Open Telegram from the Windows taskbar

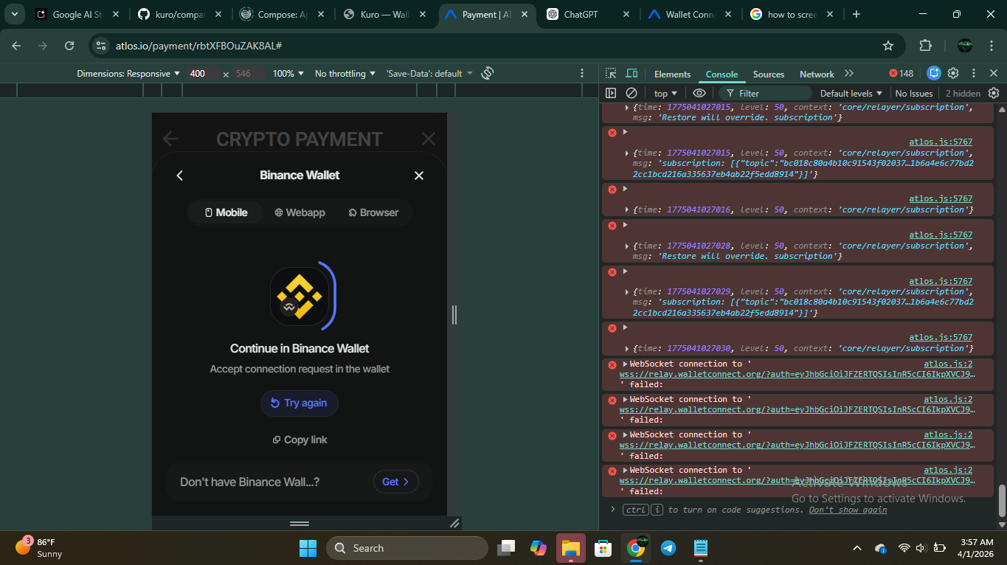click(x=668, y=548)
